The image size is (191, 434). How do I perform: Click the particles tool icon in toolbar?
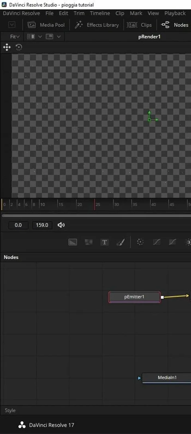tap(140, 242)
